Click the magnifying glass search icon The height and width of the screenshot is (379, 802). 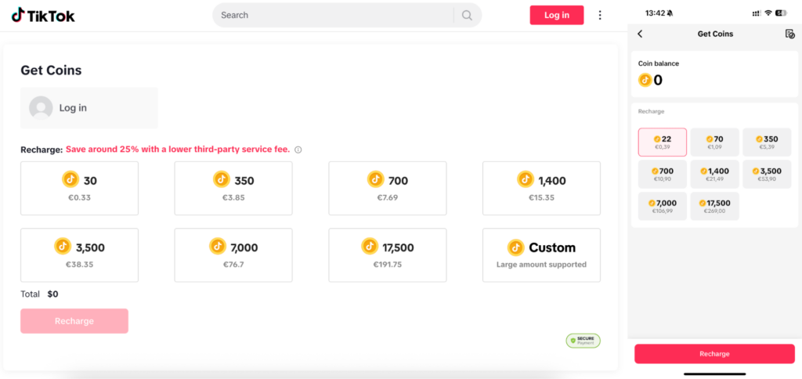pyautogui.click(x=467, y=16)
